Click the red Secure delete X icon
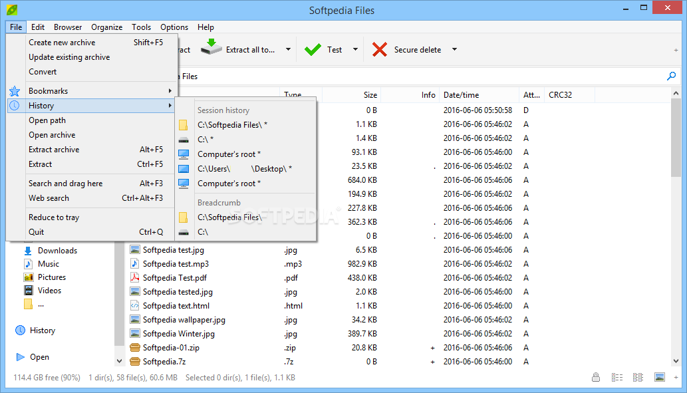Image resolution: width=687 pixels, height=393 pixels. [x=380, y=49]
